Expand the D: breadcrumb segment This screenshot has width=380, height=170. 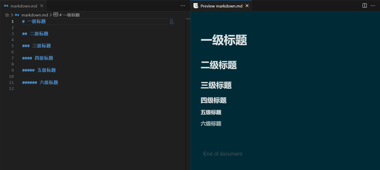7,15
